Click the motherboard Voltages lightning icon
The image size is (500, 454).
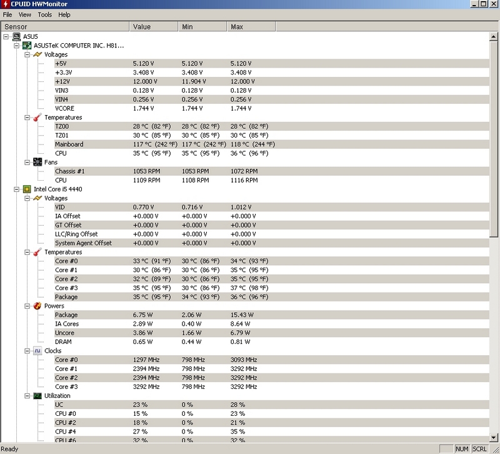point(37,54)
